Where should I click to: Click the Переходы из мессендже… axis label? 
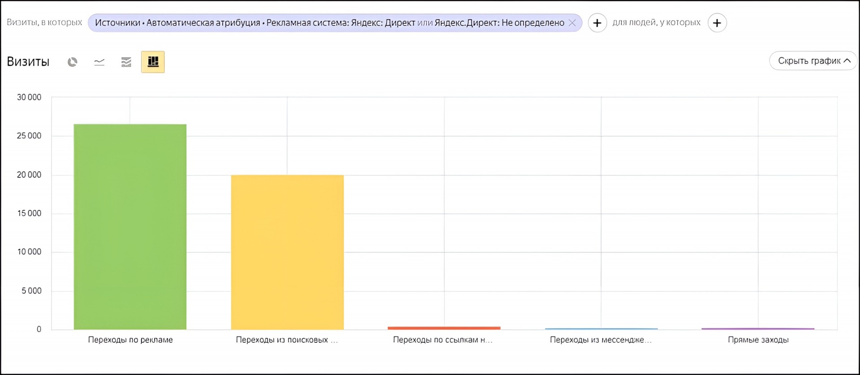[601, 340]
